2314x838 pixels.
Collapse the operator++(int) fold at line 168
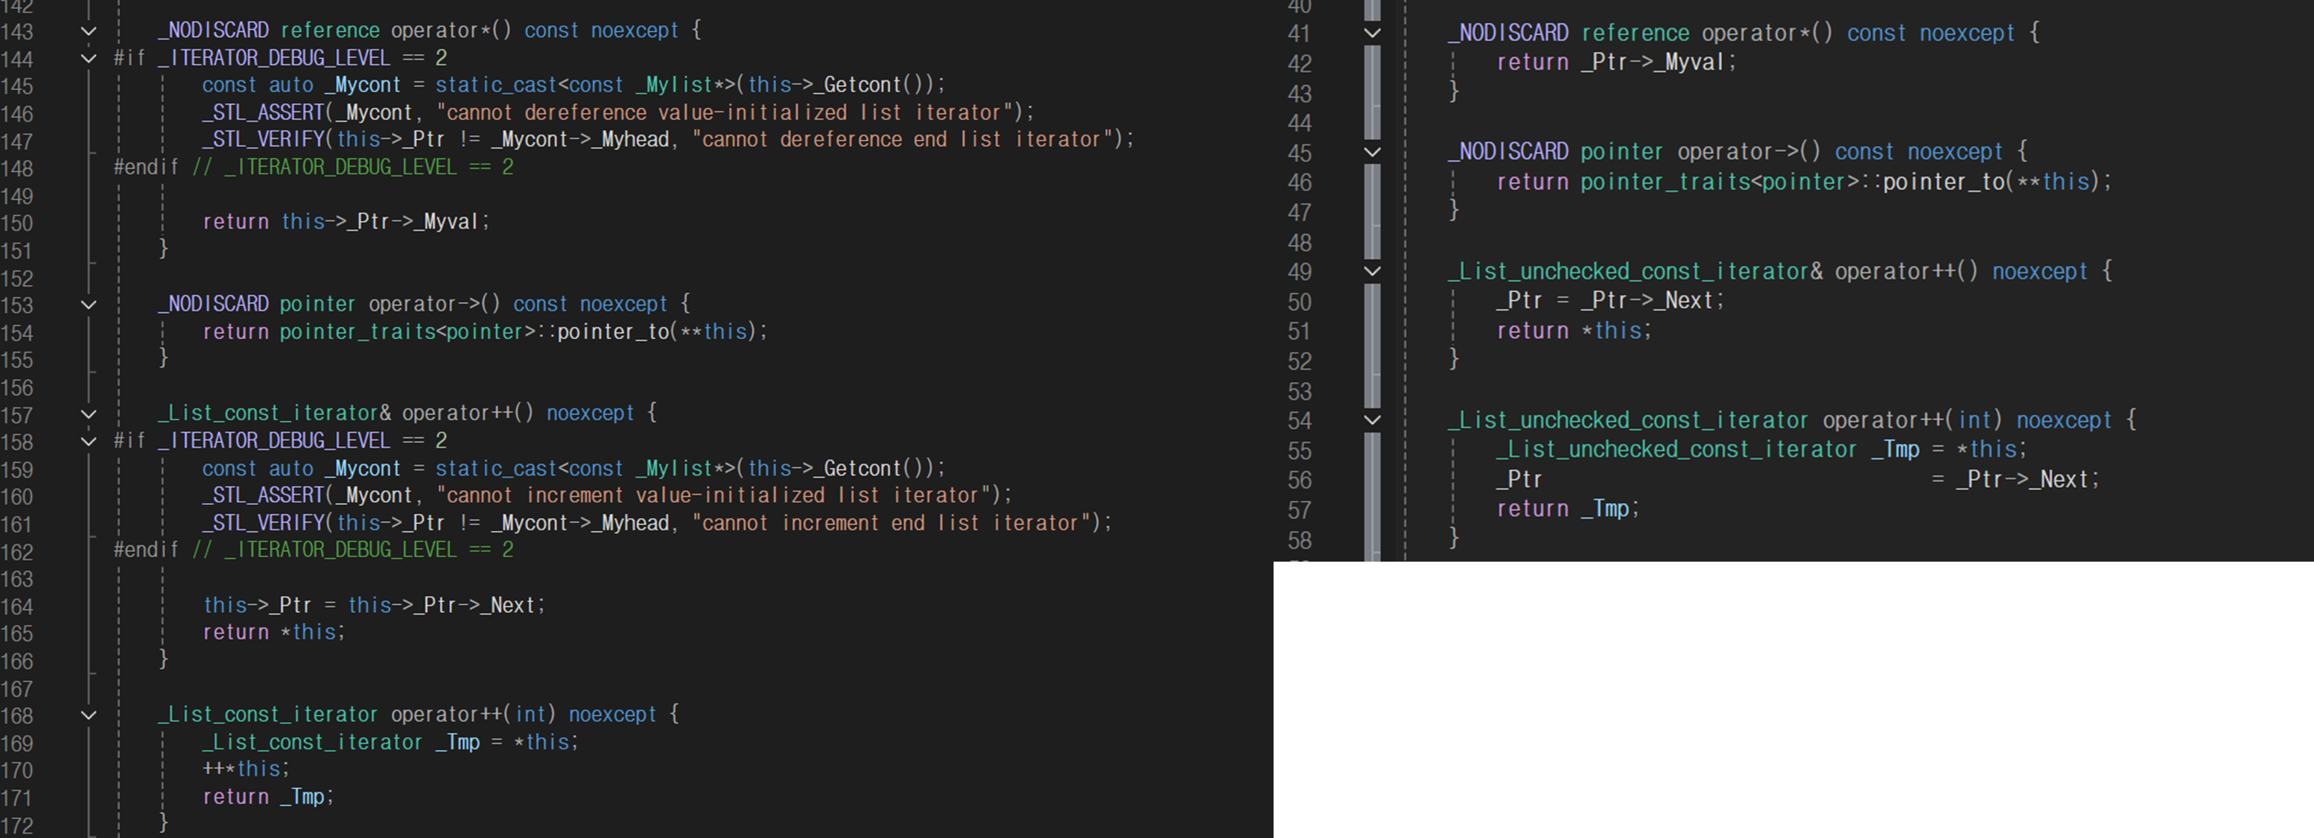(x=87, y=714)
